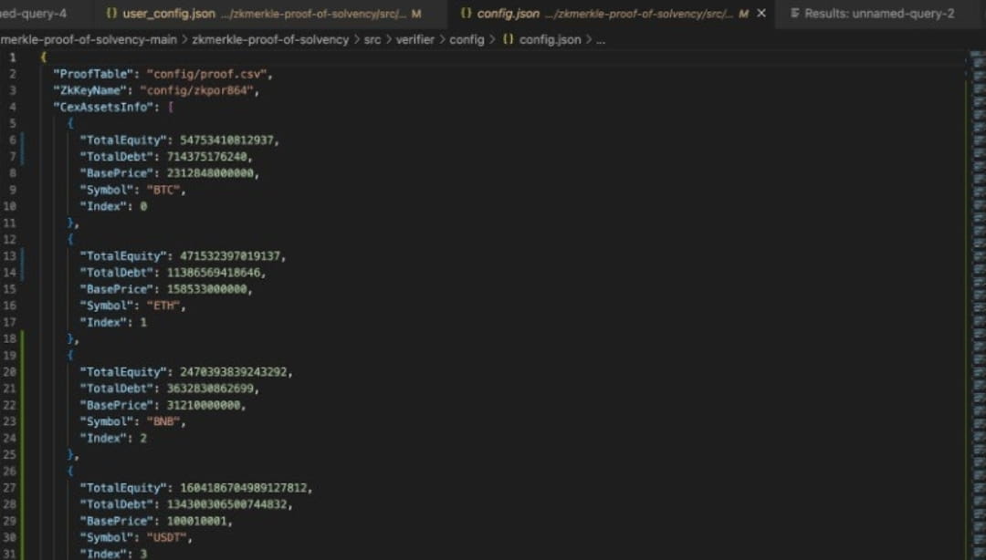Click BasePrice value 31210000000
This screenshot has height=560, width=986.
coord(203,405)
